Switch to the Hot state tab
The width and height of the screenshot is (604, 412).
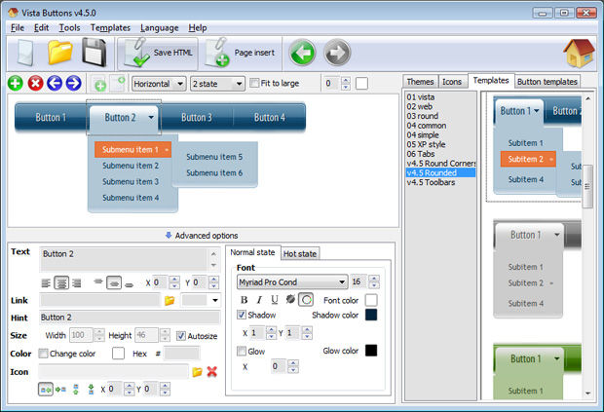[x=299, y=253]
